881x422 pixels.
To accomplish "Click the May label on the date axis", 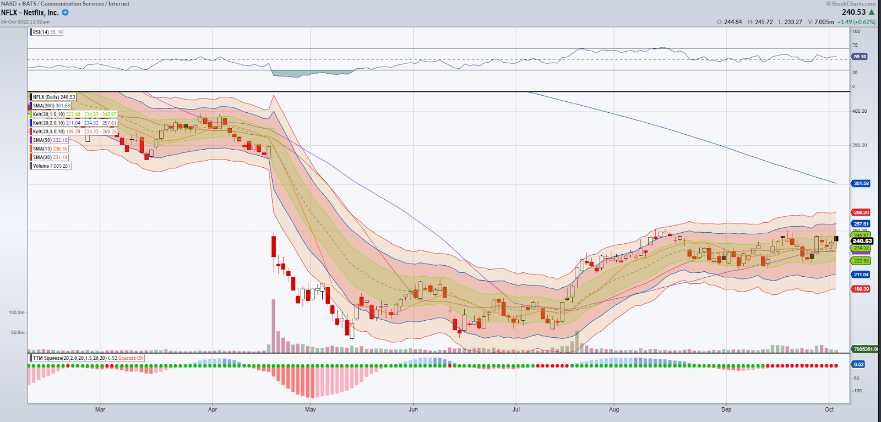I will tap(311, 409).
